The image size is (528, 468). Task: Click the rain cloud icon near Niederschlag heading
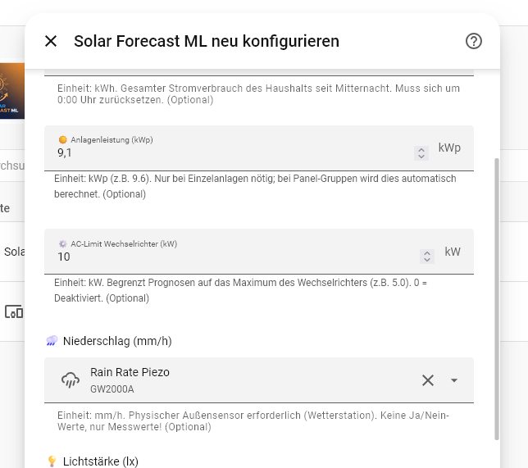coord(52,341)
